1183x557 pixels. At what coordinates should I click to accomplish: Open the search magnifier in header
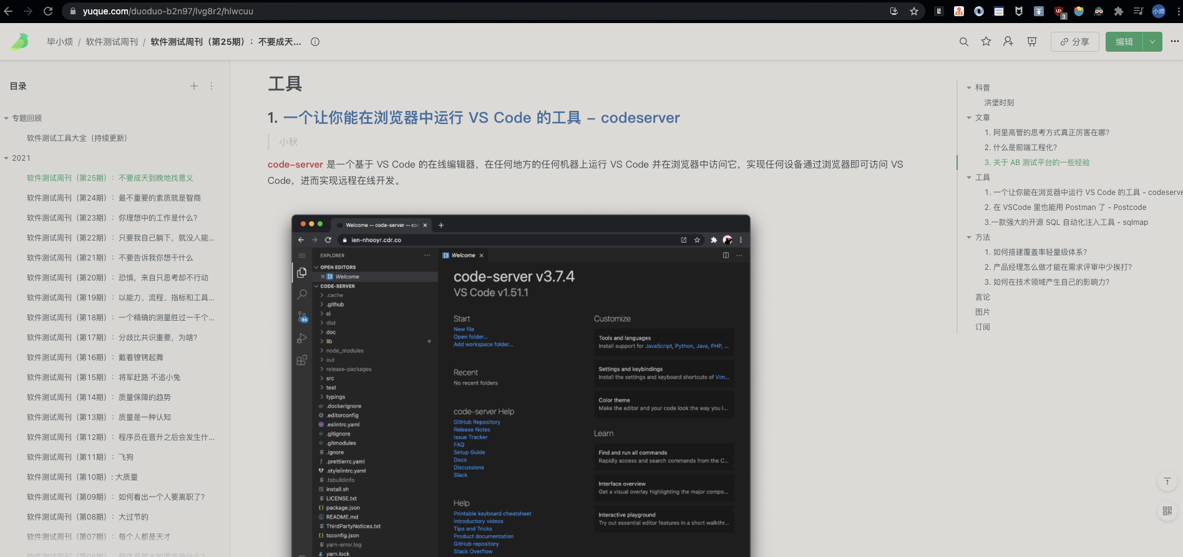coord(964,42)
